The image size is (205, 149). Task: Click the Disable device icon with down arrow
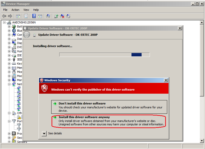[68, 16]
